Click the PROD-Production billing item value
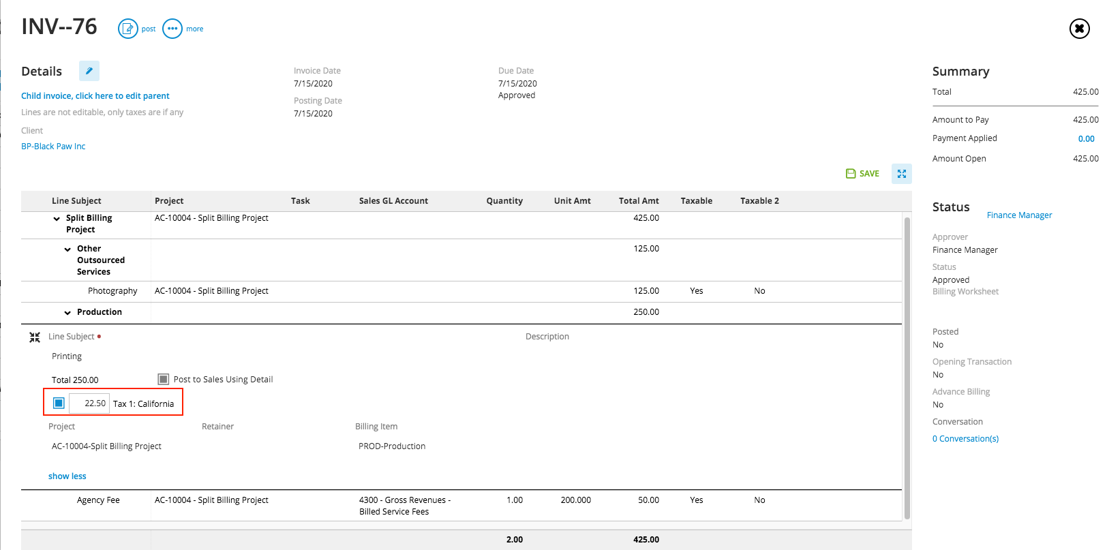The width and height of the screenshot is (1107, 550). click(392, 446)
